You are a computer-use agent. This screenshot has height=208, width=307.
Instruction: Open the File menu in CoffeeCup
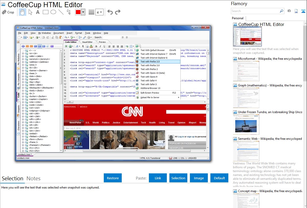[19, 33]
